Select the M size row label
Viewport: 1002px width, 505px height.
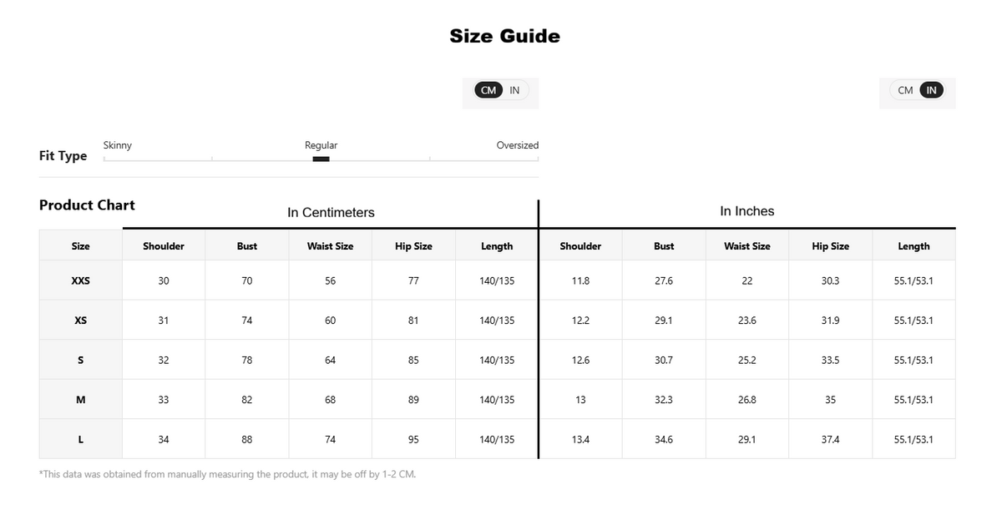(81, 400)
